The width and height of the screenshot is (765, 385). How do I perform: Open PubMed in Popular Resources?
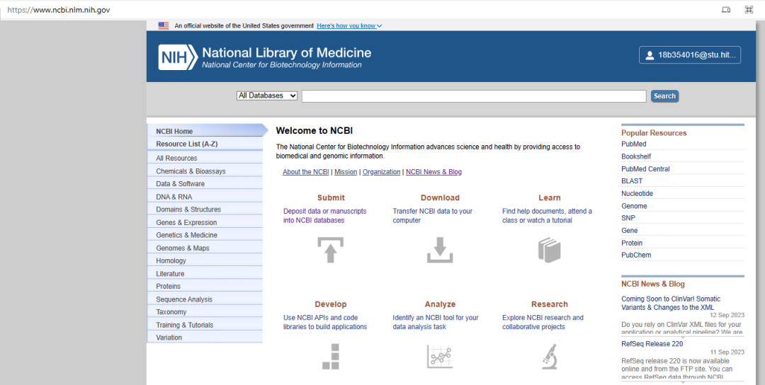pos(634,144)
